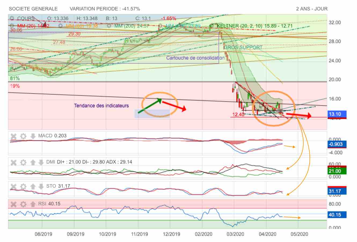Image resolution: width=357 pixels, height=242 pixels.
Task: Click the 81% green zone label
Action: [x=15, y=78]
